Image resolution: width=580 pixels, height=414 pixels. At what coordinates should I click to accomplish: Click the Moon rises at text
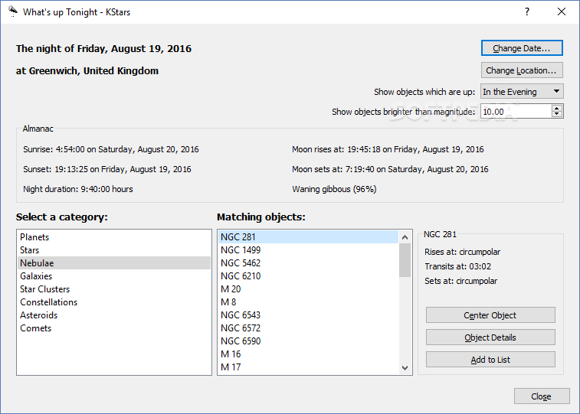[x=388, y=149]
